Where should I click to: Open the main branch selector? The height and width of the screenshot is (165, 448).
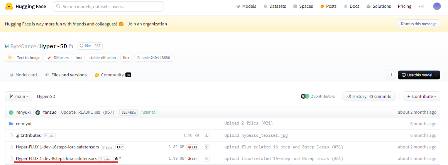19,96
